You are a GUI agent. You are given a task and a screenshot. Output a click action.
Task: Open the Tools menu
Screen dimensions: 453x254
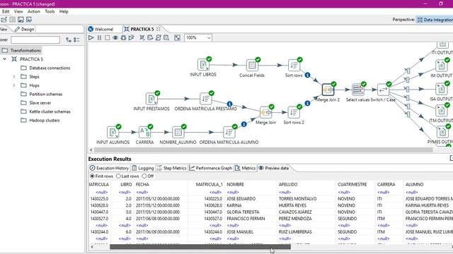pos(50,11)
